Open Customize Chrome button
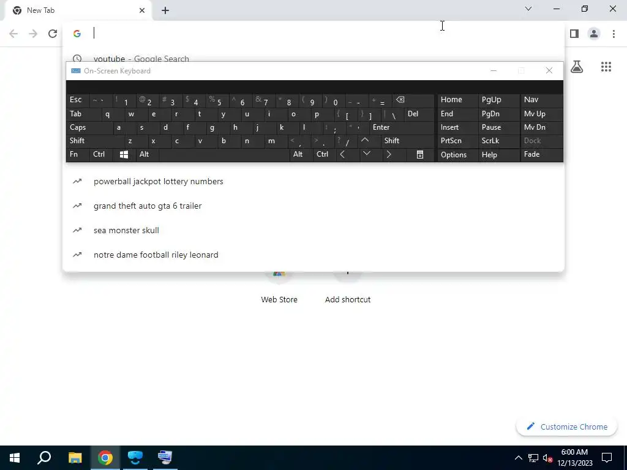Viewport: 627px width, 470px height. click(566, 427)
